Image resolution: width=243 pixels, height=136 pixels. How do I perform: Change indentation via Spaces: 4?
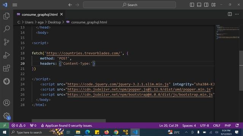coord(189,125)
